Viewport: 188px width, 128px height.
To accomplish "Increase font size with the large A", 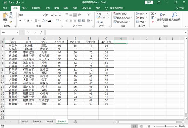I will click(56, 15).
